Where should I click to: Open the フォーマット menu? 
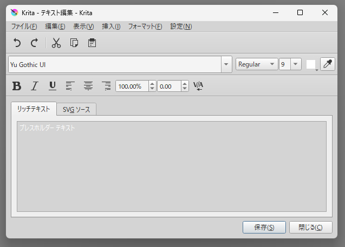pyautogui.click(x=145, y=26)
